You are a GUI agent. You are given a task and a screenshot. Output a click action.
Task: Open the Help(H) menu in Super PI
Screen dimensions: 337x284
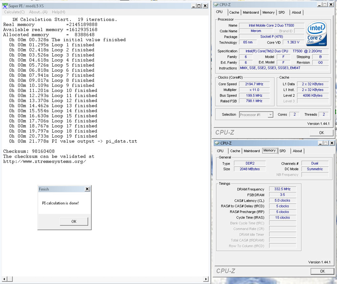(x=59, y=12)
